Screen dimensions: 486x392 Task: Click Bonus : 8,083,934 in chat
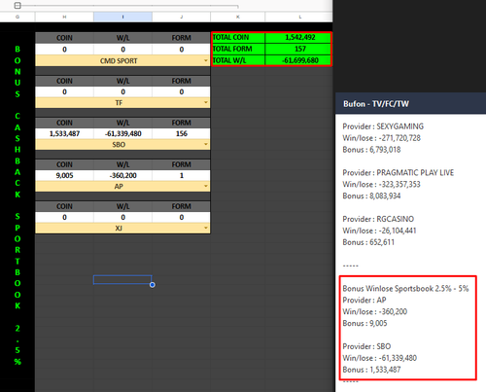[x=371, y=196]
